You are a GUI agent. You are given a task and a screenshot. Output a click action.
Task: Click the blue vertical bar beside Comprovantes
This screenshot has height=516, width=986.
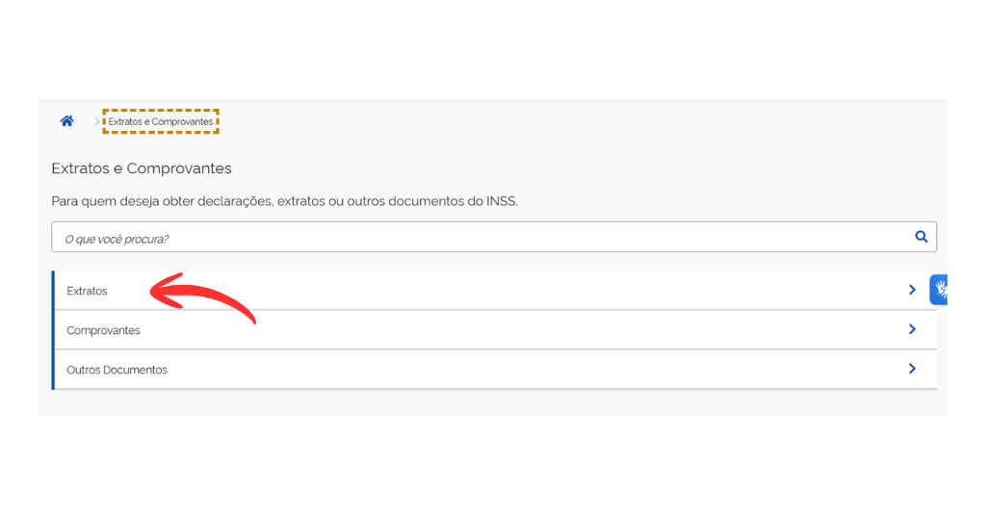point(53,330)
